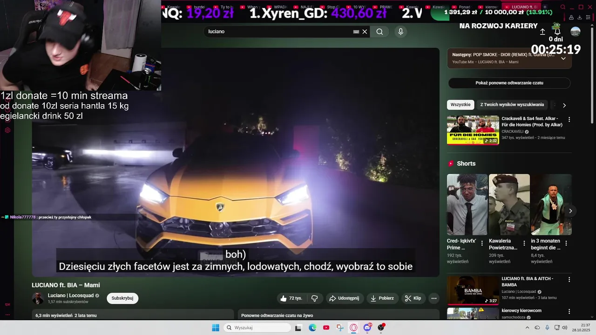The height and width of the screenshot is (335, 596).
Task: Open the in 3 monaten Short thumbnail
Action: pos(551,205)
